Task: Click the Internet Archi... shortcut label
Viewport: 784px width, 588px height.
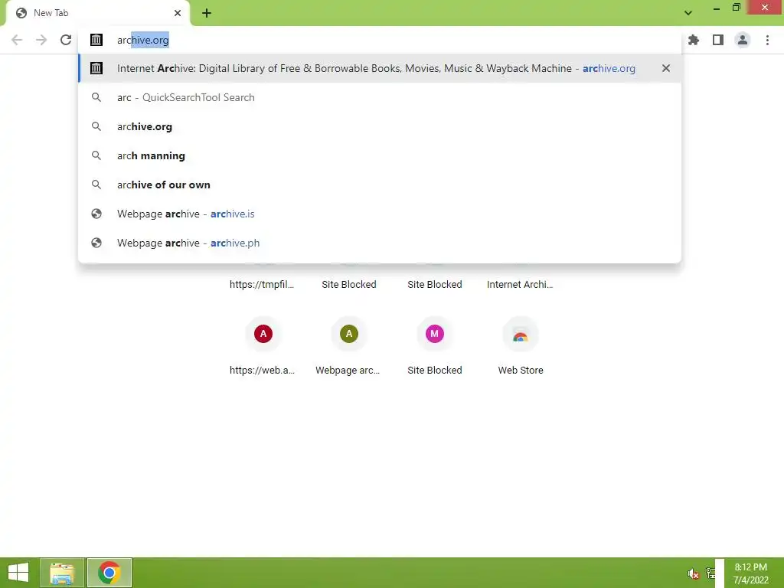Action: (520, 285)
